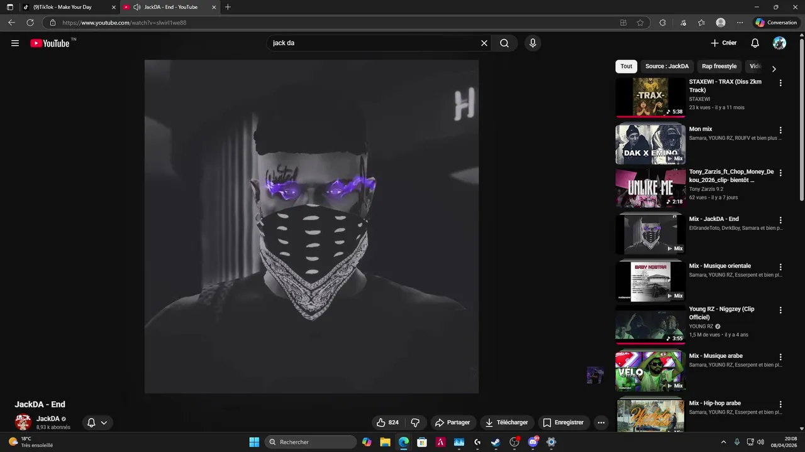Viewport: 805px width, 452px height.
Task: Click the Télécharger download button
Action: tap(506, 422)
